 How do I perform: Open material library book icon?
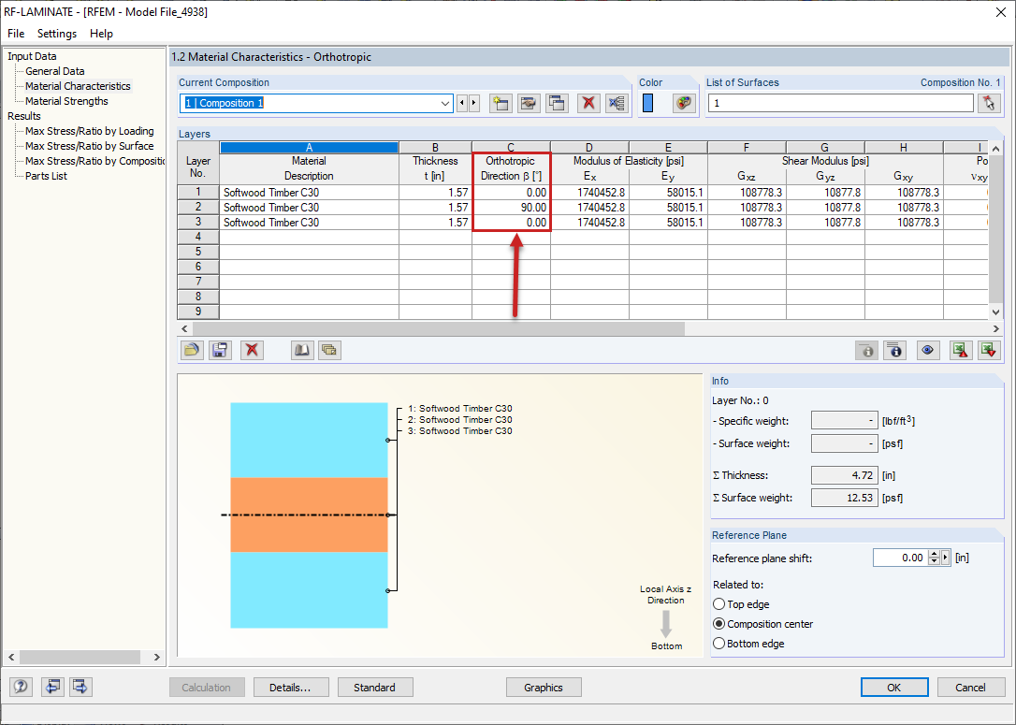[x=301, y=350]
